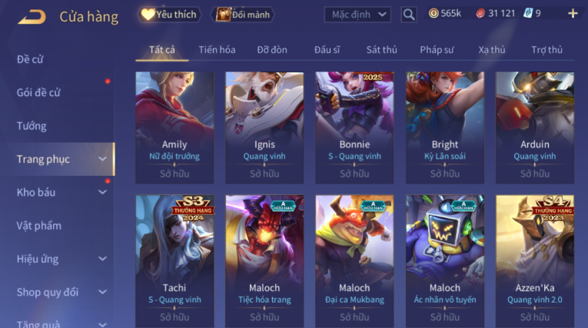
Task: Tap the blue ticket currency icon
Action: point(528,14)
